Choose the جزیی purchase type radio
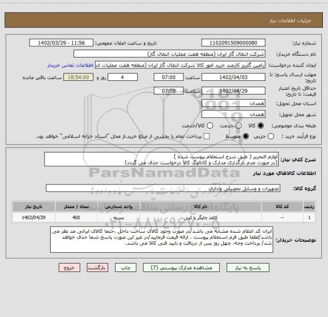The width and height of the screenshot is (328, 317). click(x=271, y=137)
